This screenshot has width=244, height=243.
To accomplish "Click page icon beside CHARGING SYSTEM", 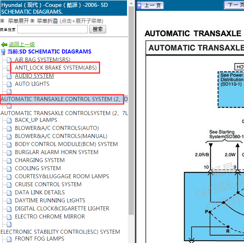I will point(9,161).
